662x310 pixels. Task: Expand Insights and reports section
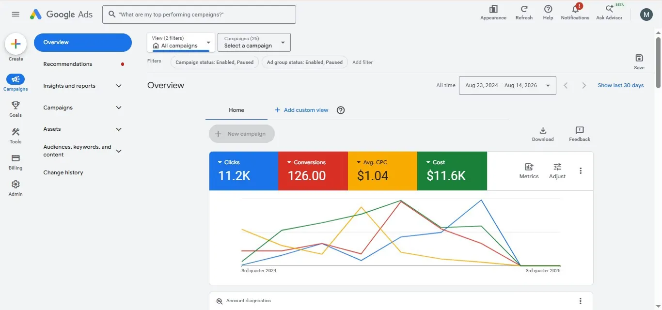click(x=119, y=86)
